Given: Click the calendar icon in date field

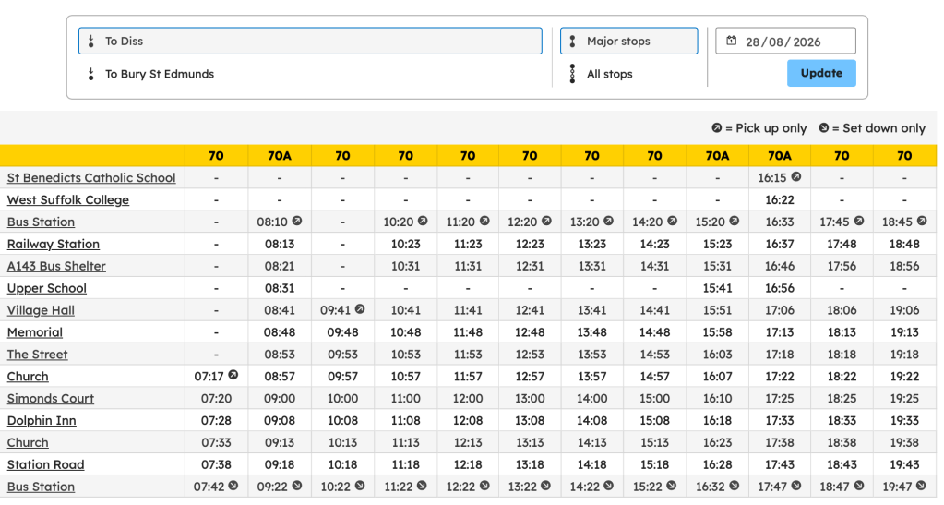Looking at the screenshot, I should (x=732, y=41).
